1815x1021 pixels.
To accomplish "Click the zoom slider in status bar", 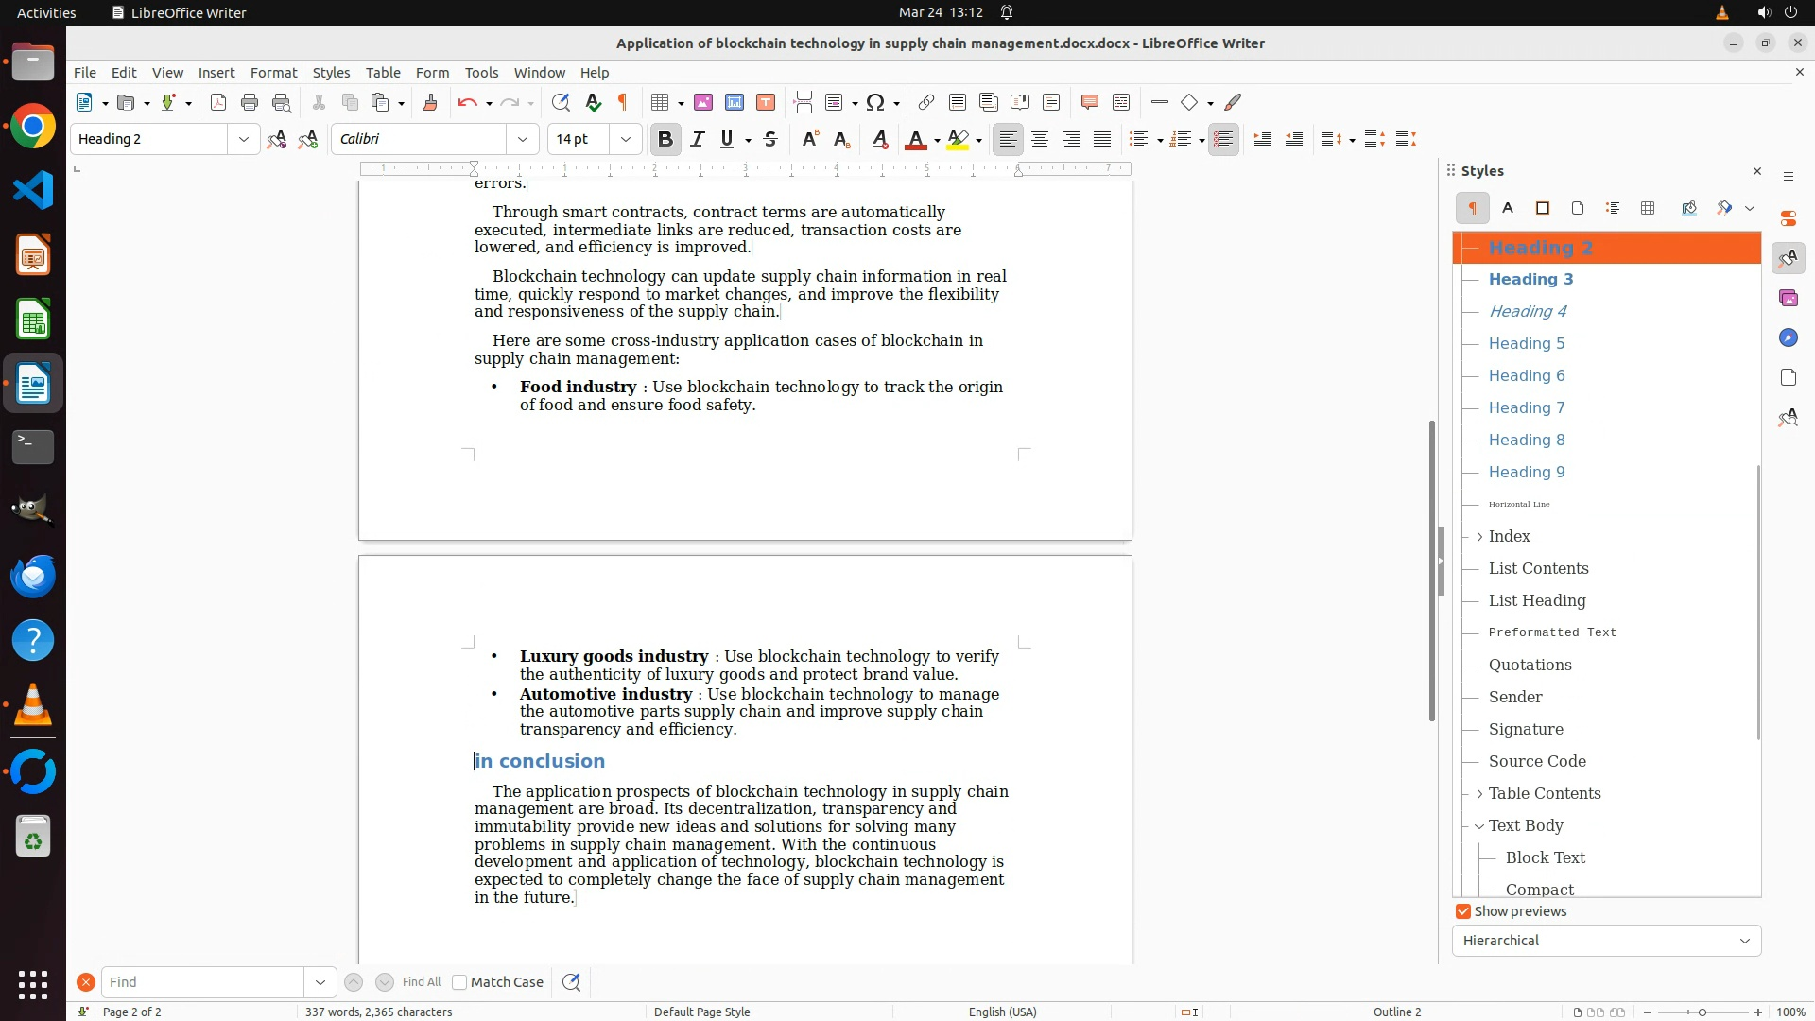I will click(x=1702, y=1012).
